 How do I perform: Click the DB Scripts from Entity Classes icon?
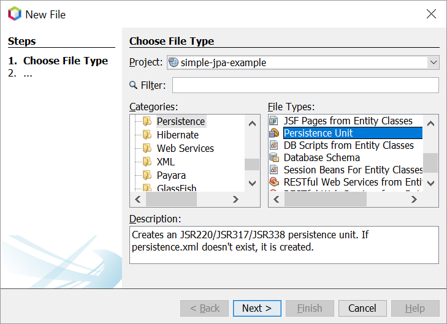click(x=274, y=145)
